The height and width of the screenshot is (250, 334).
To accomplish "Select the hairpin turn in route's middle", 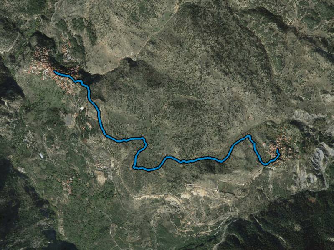I will tap(144, 142).
